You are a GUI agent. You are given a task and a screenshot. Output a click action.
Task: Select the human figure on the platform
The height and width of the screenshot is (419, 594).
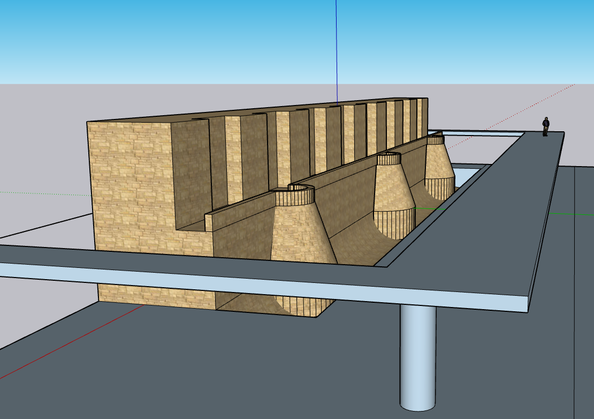tap(545, 127)
